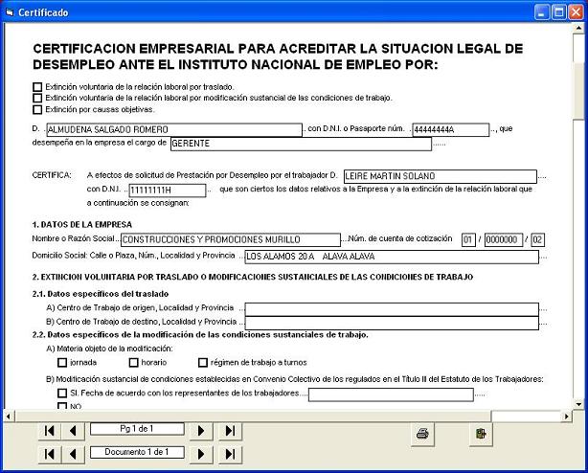Click 'Fecha de acuerdo' date field
The image size is (588, 473).
click(x=391, y=394)
